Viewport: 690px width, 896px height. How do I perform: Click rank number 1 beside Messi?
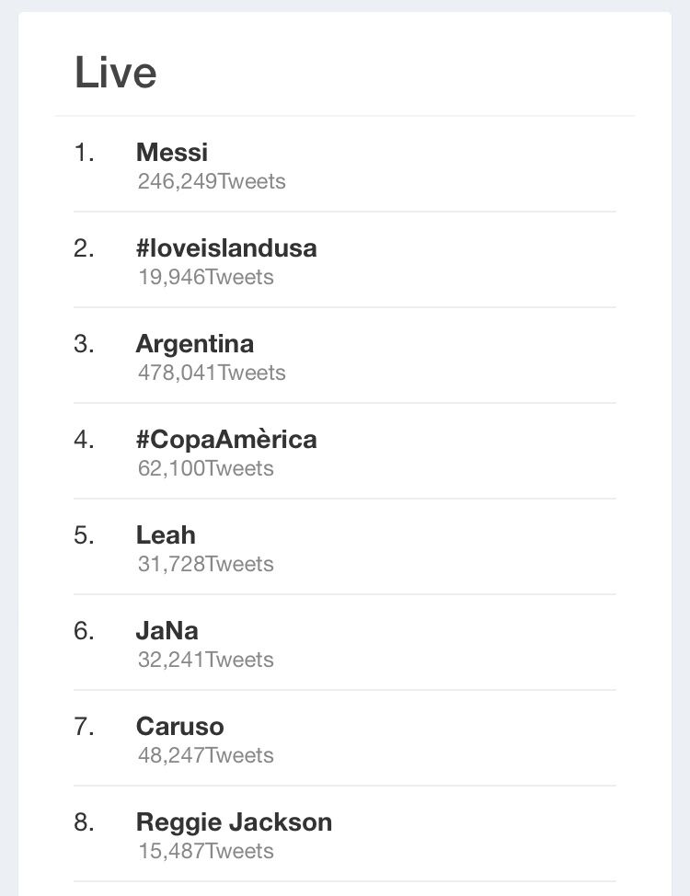click(84, 153)
